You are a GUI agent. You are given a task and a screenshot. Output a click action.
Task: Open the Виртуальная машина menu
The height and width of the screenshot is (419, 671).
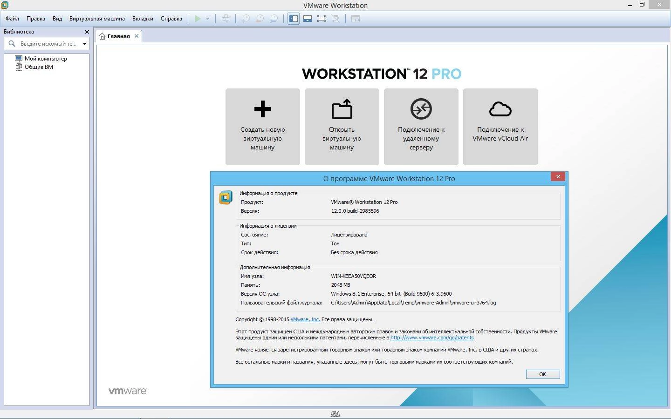pos(97,19)
